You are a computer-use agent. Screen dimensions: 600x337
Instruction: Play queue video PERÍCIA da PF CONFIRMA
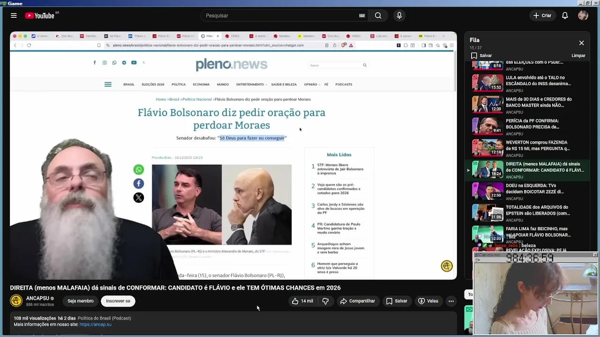[528, 126]
